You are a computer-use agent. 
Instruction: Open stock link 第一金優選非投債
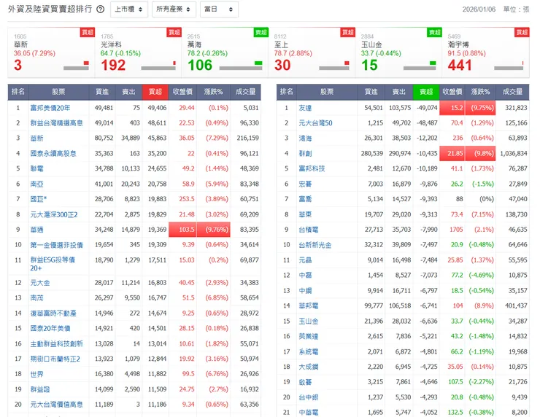56,245
